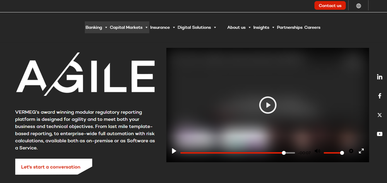Go to the Careers page
The width and height of the screenshot is (387, 183).
312,27
